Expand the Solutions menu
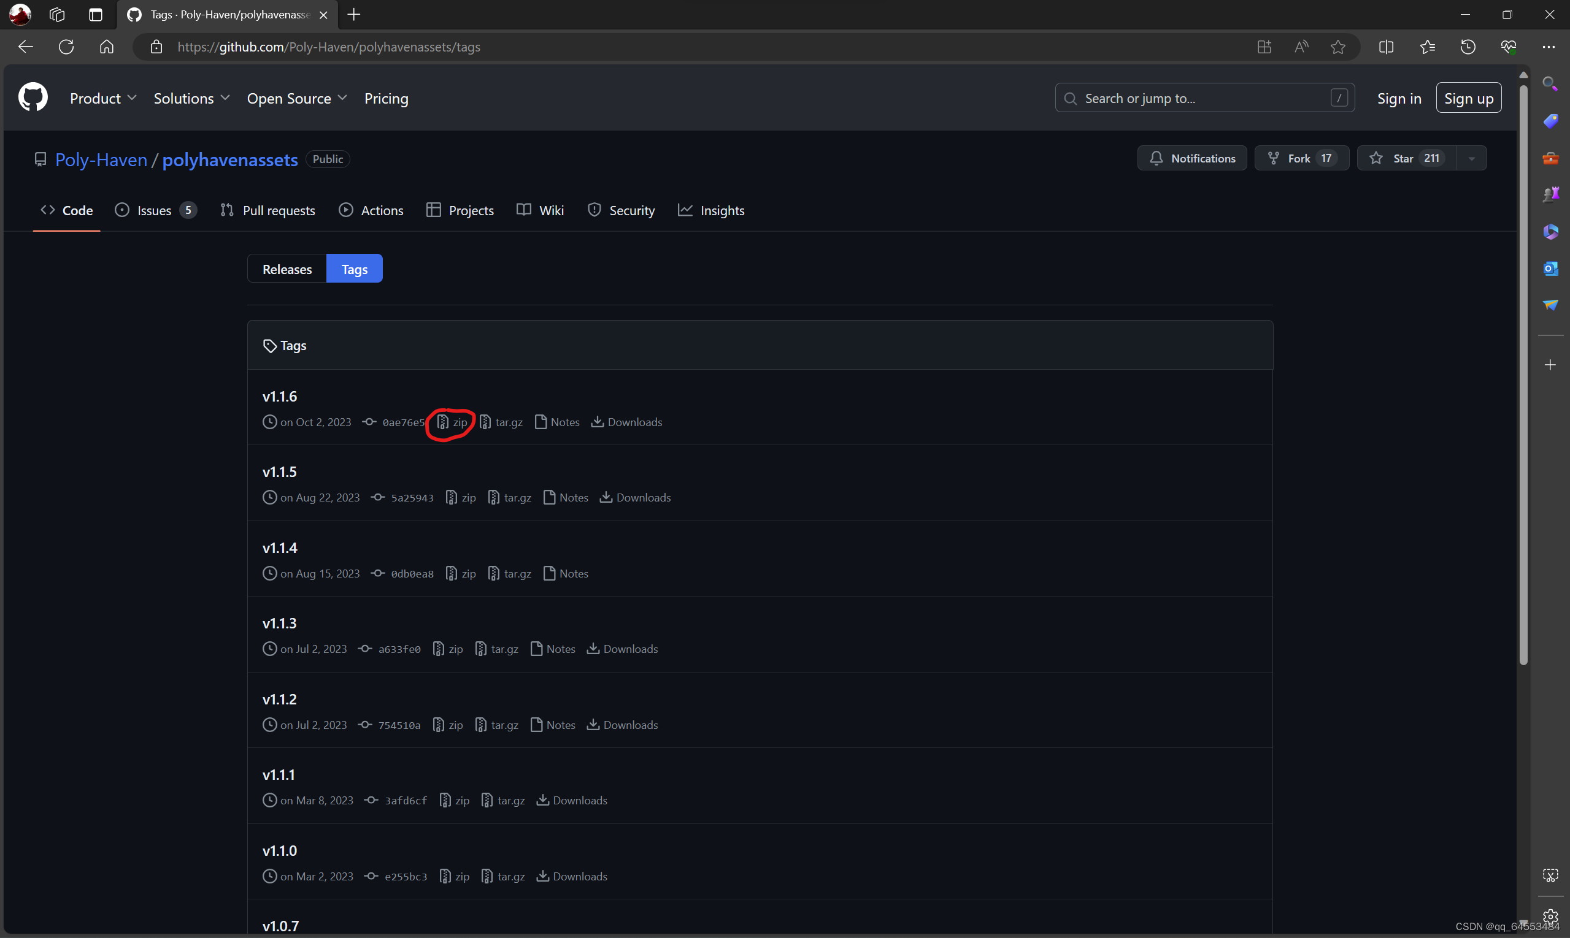 (191, 98)
